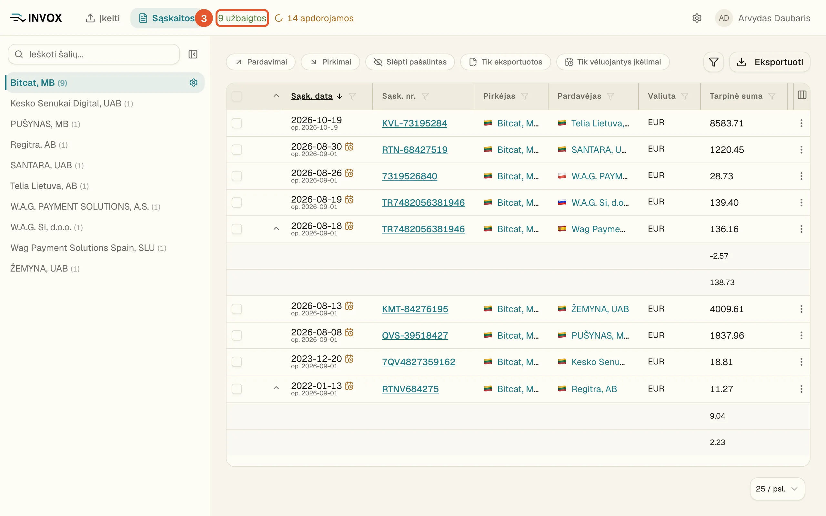The height and width of the screenshot is (516, 826).
Task: Check the RTN-68427519 row checkbox
Action: coord(237,149)
